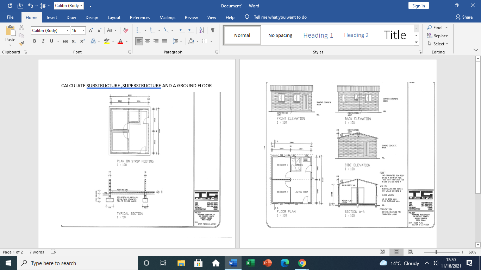Switch to the References tab
Screen dimensions: 481x270
140,17
